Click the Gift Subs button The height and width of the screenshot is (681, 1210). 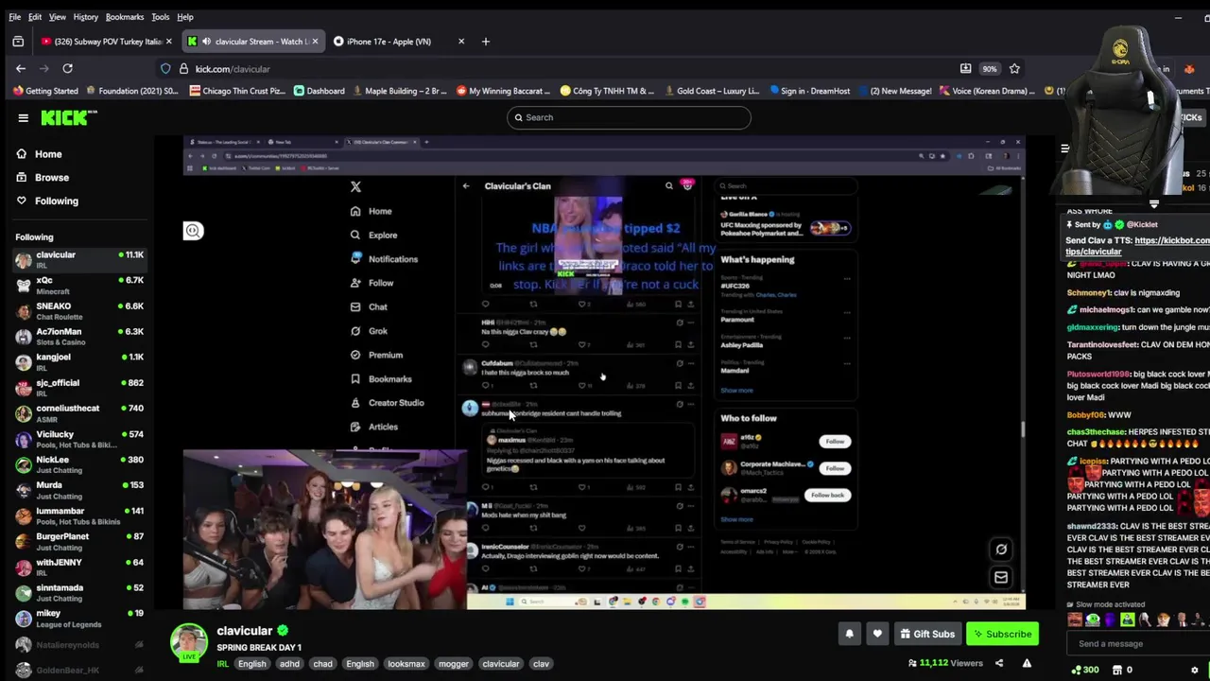927,634
